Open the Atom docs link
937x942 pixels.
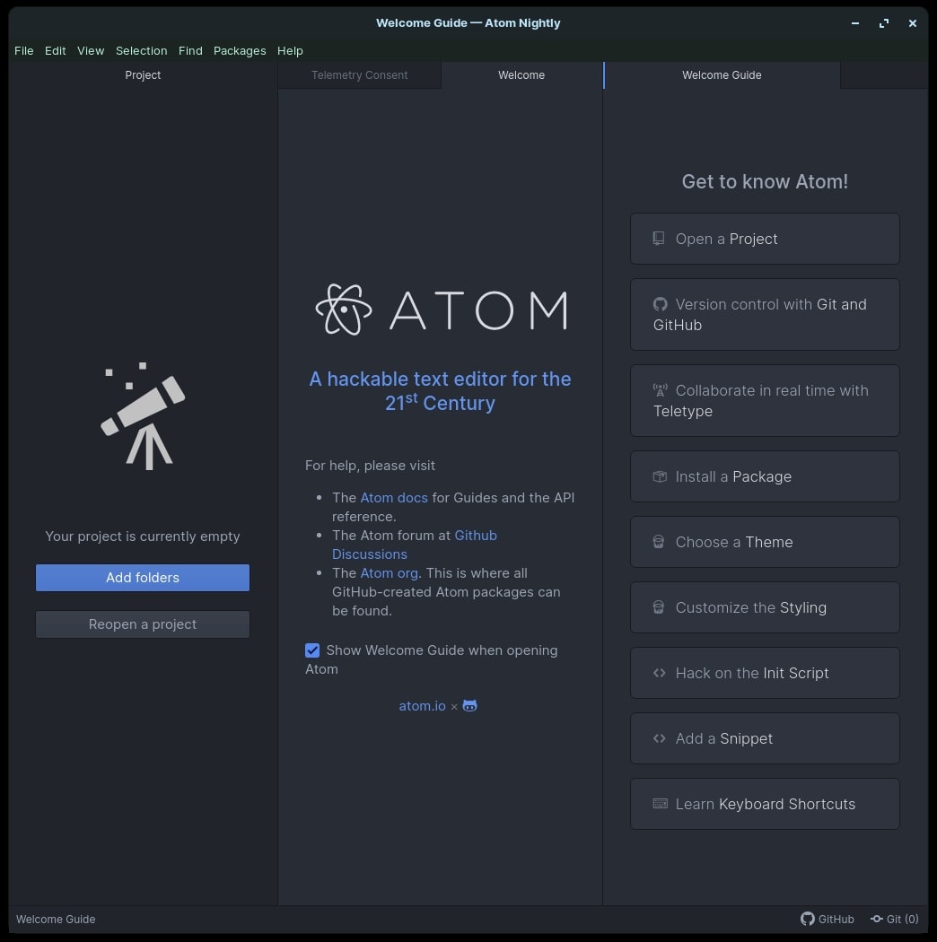[394, 497]
